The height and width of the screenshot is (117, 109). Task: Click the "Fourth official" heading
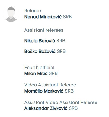pyautogui.click(x=39, y=68)
